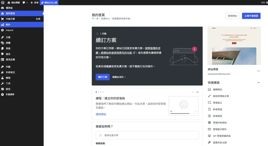Viewport: 268px width, 146px height.
Task: Click the 新增 plus button in admin bar
Action: pyautogui.click(x=34, y=3)
